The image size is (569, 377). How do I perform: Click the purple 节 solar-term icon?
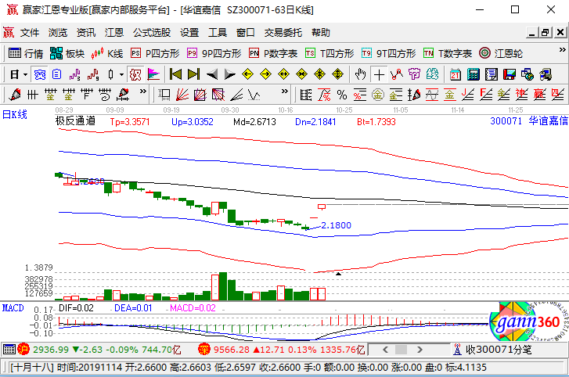414,74
